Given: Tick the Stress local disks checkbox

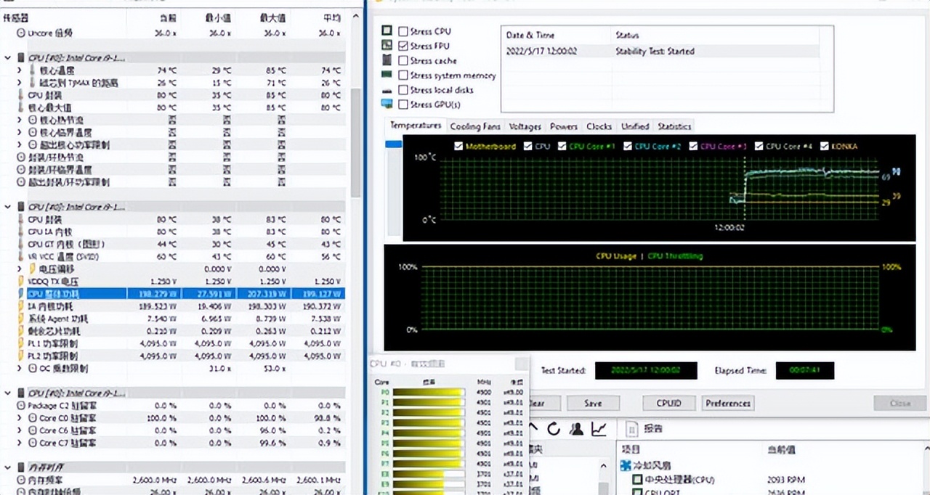Looking at the screenshot, I should [403, 90].
